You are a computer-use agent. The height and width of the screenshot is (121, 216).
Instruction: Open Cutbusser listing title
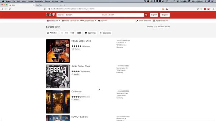click(77, 91)
